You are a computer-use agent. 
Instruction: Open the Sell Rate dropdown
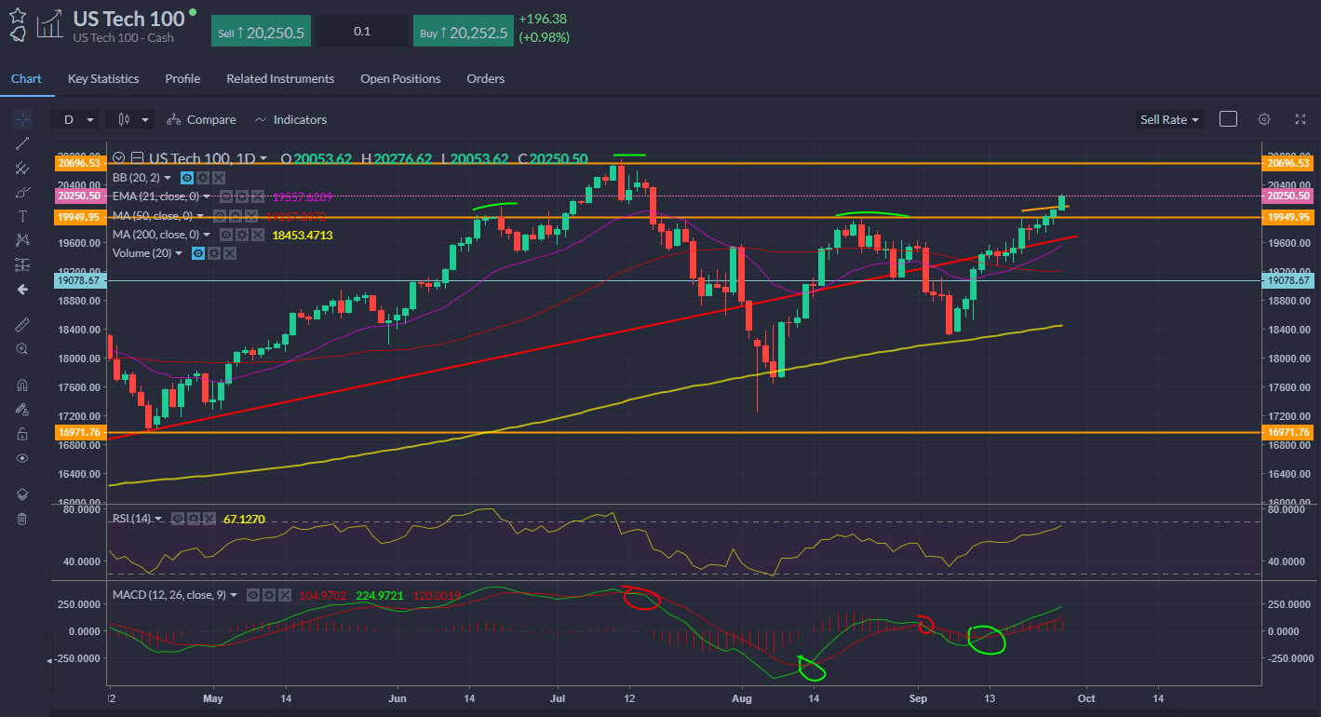(x=1169, y=119)
